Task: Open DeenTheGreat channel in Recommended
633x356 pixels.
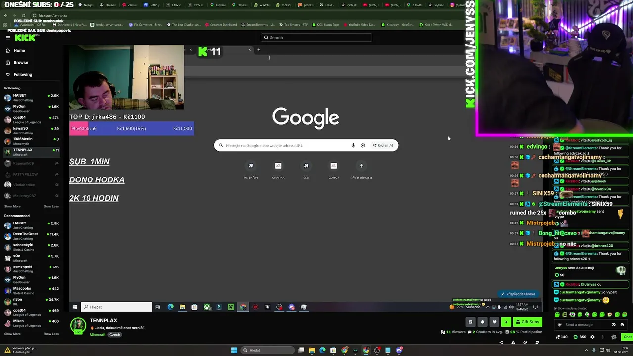Action: (x=32, y=236)
